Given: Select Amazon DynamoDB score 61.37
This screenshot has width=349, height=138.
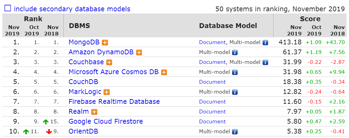Looking at the screenshot, I should coord(292,52).
